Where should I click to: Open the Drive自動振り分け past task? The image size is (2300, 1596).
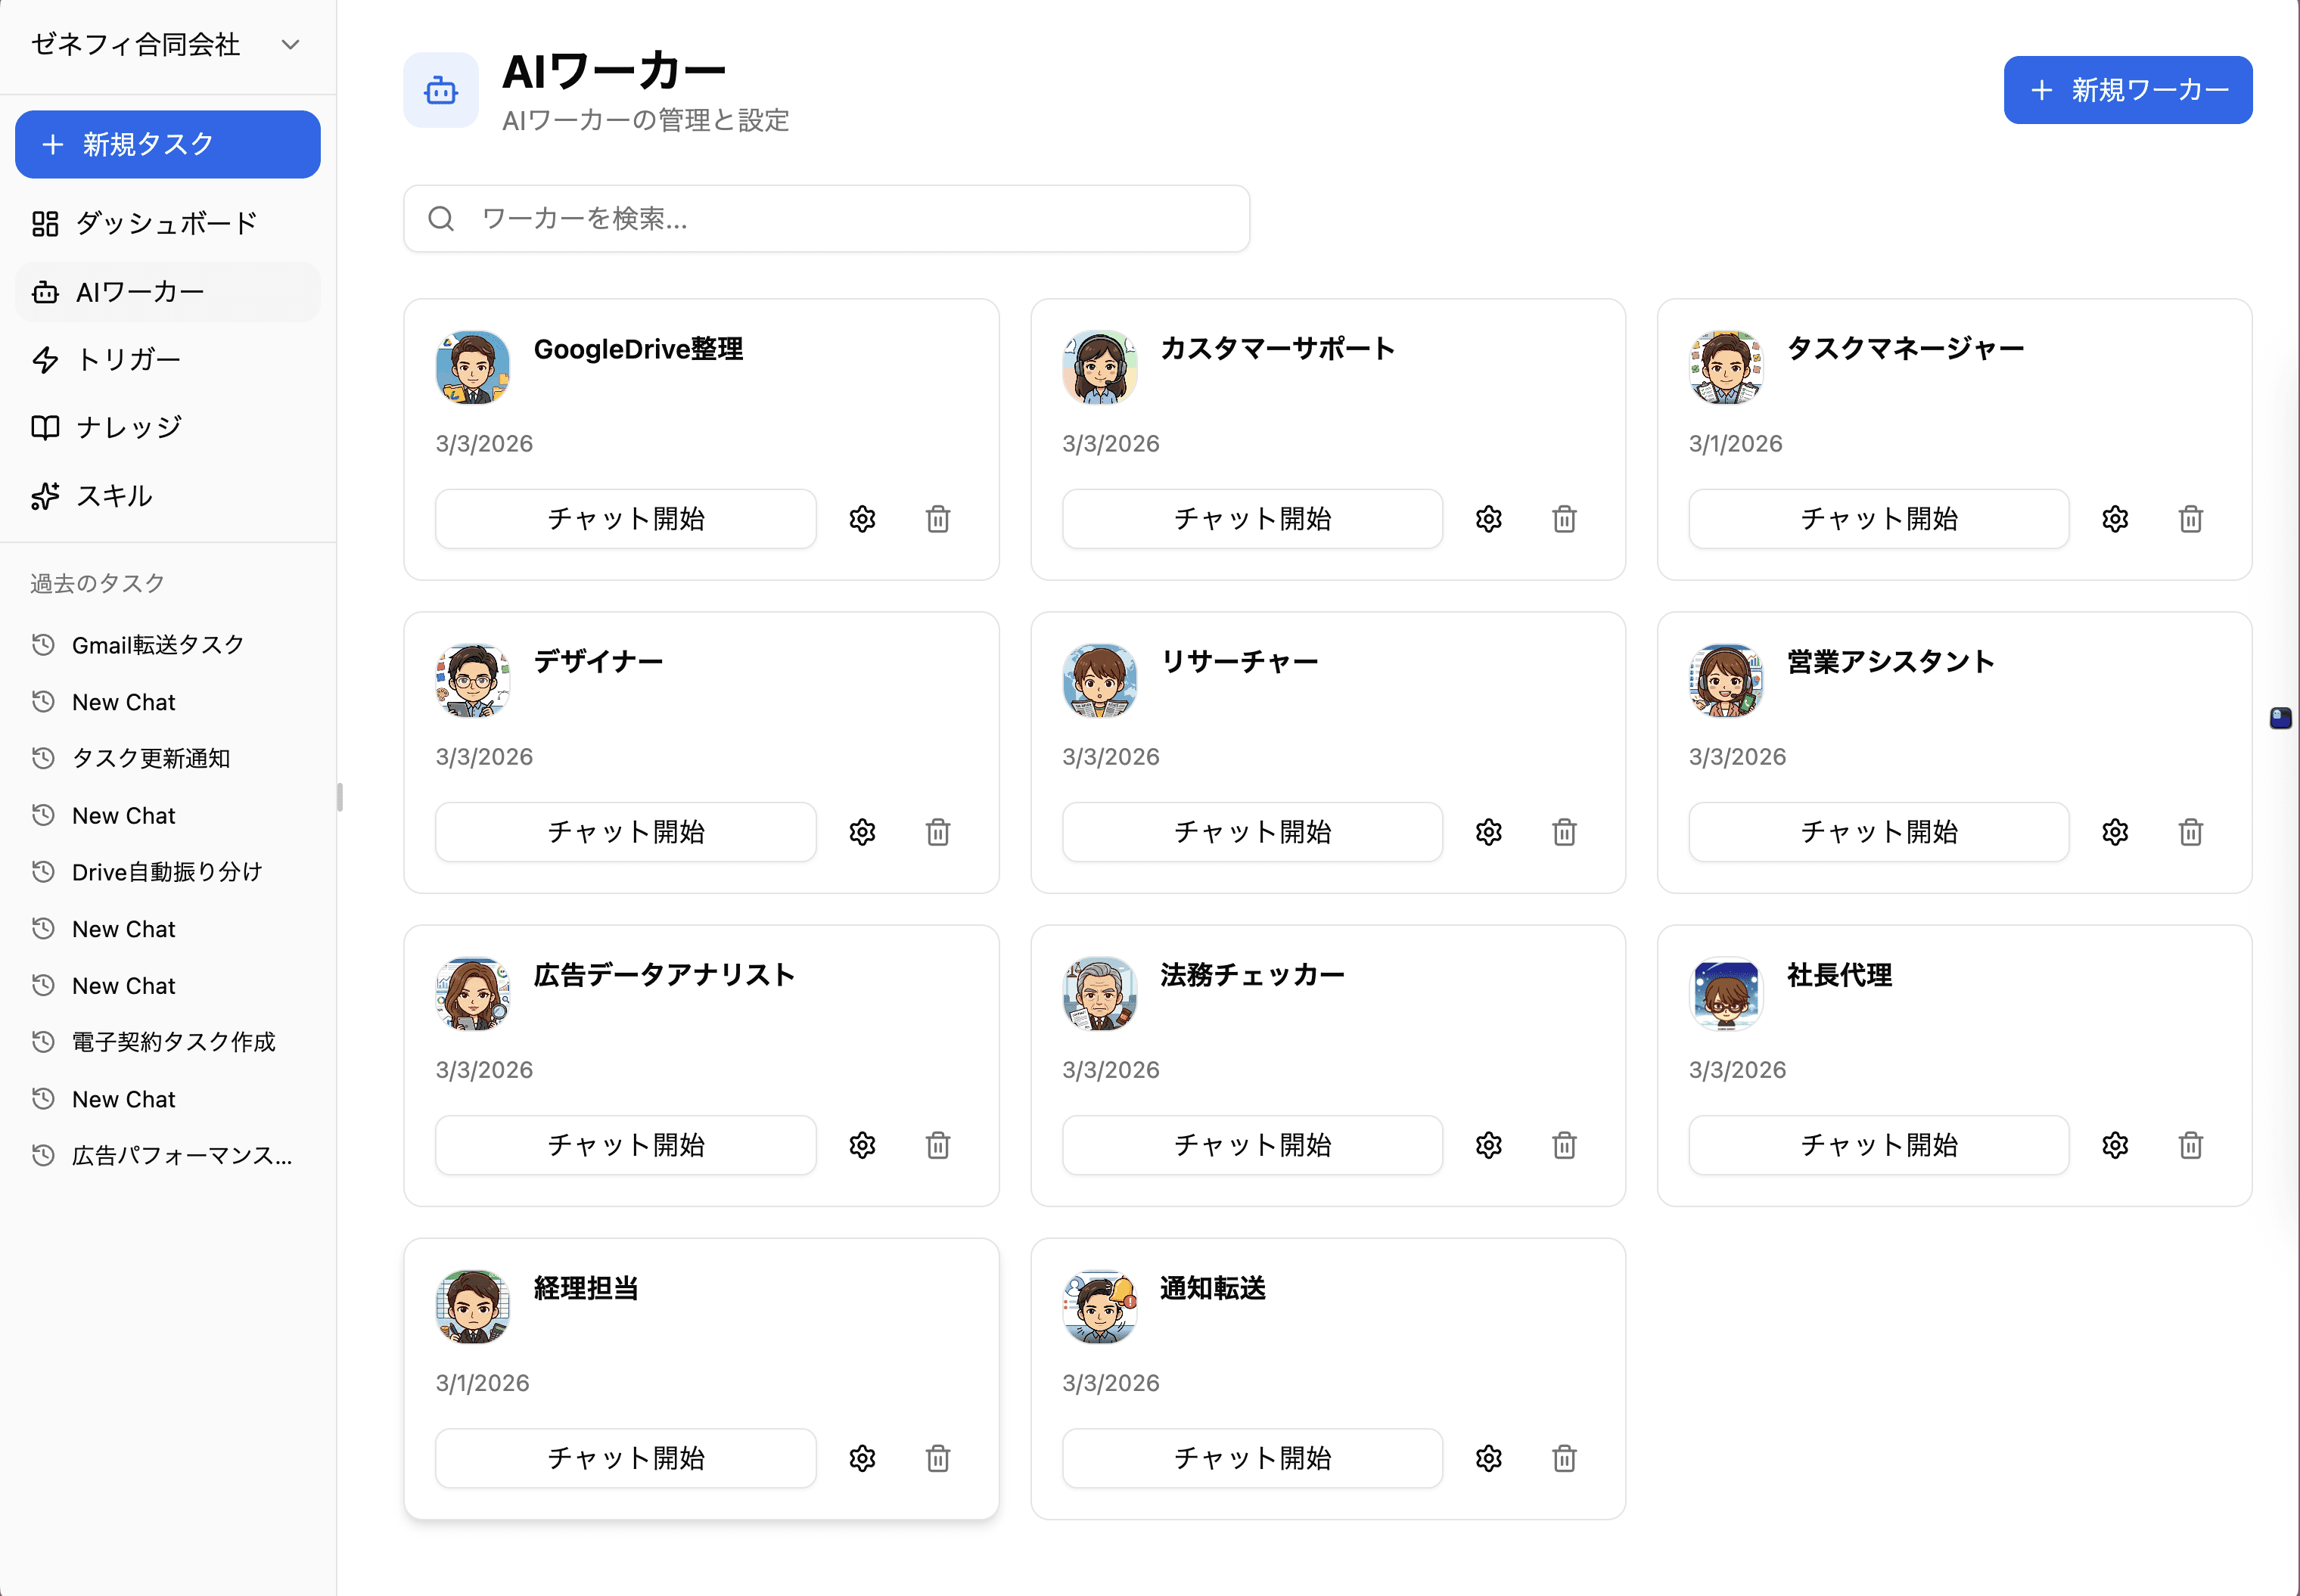coord(166,871)
